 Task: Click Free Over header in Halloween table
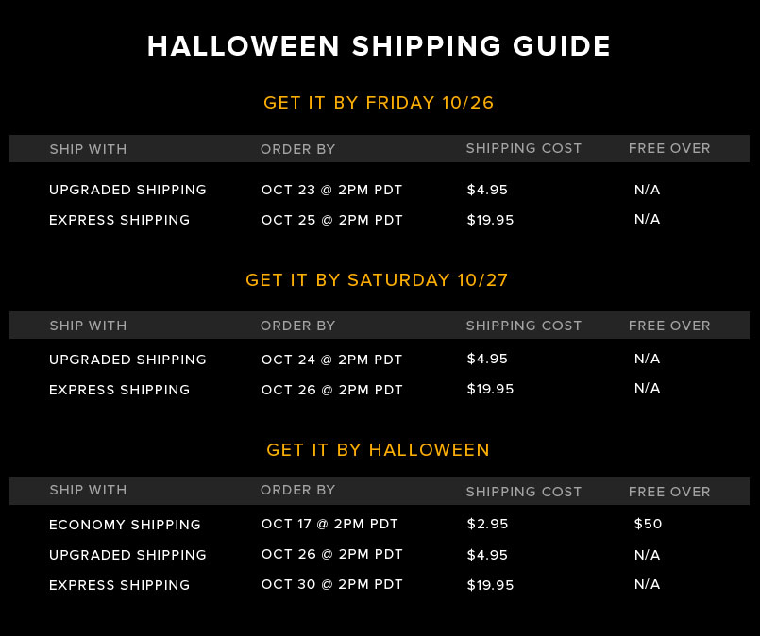pos(669,492)
